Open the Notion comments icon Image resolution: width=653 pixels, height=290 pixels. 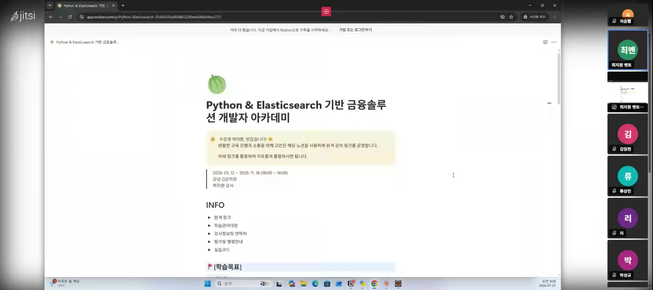[545, 42]
